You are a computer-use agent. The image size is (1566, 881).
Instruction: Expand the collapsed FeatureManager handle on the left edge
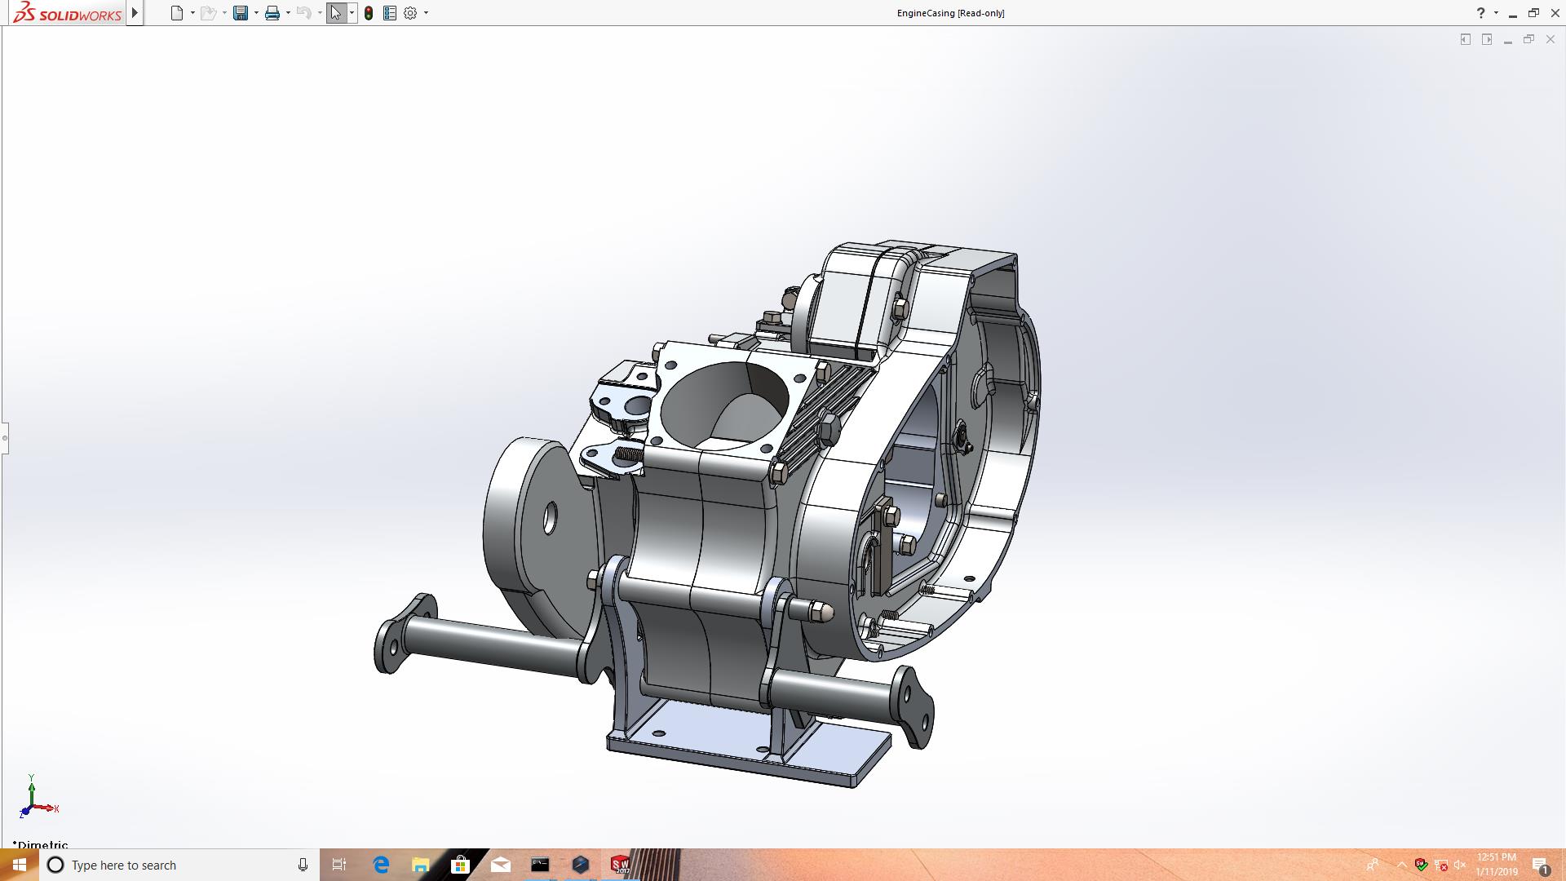pyautogui.click(x=4, y=438)
